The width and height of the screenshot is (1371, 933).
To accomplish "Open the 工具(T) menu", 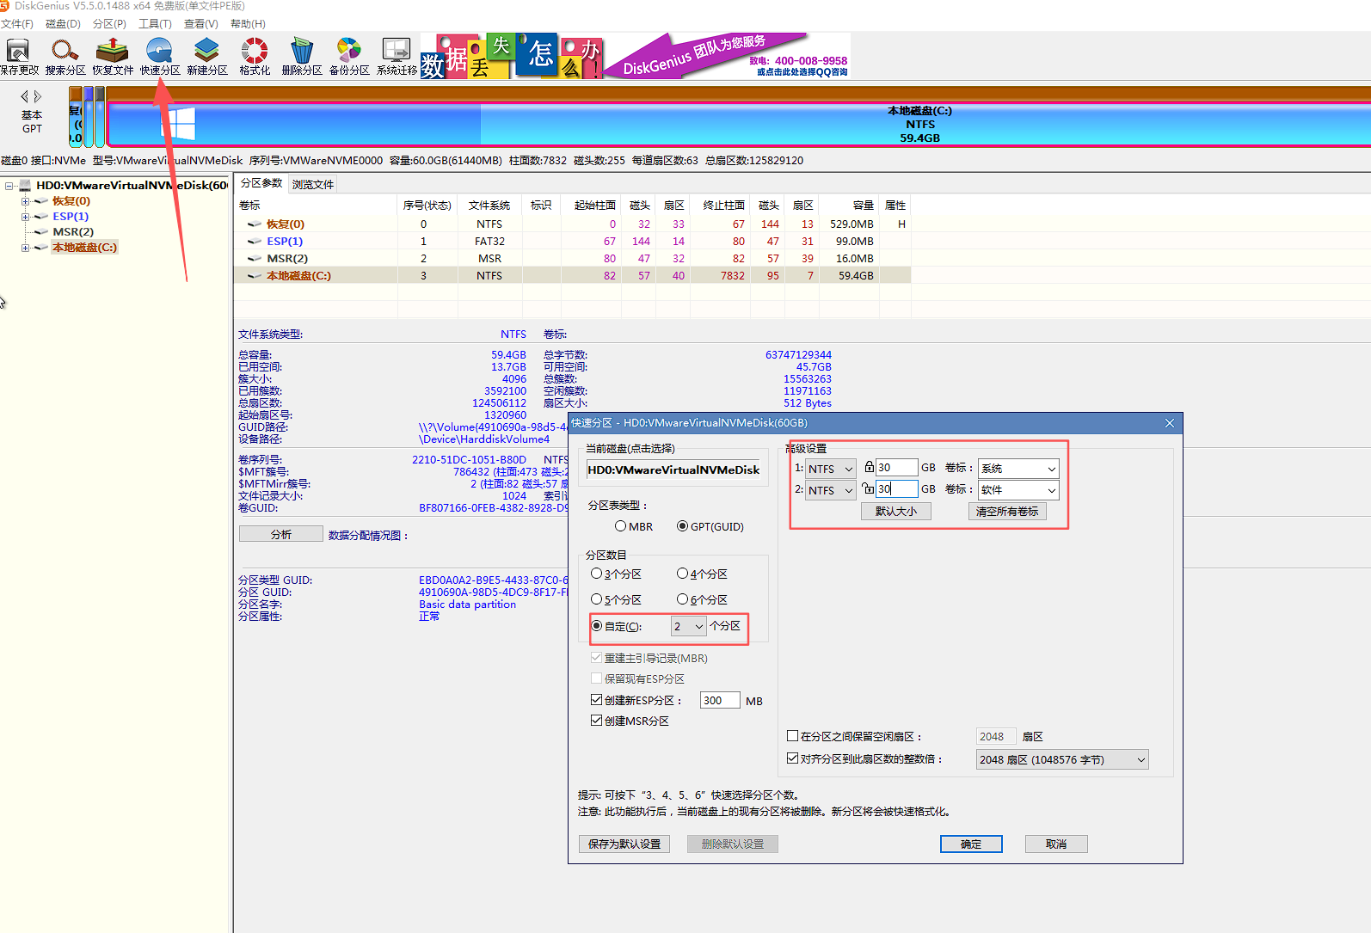I will click(155, 24).
